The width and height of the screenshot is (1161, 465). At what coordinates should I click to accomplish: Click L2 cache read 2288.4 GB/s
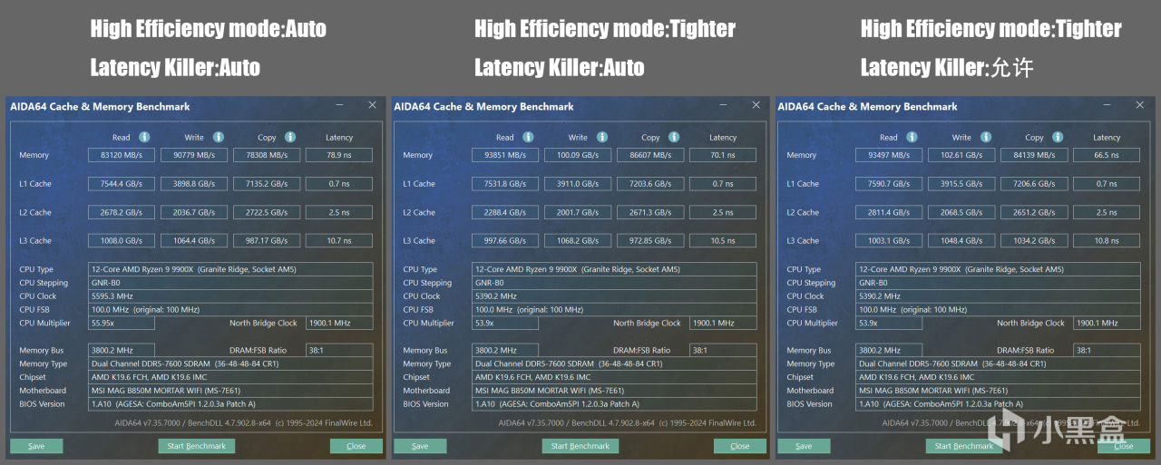point(505,213)
